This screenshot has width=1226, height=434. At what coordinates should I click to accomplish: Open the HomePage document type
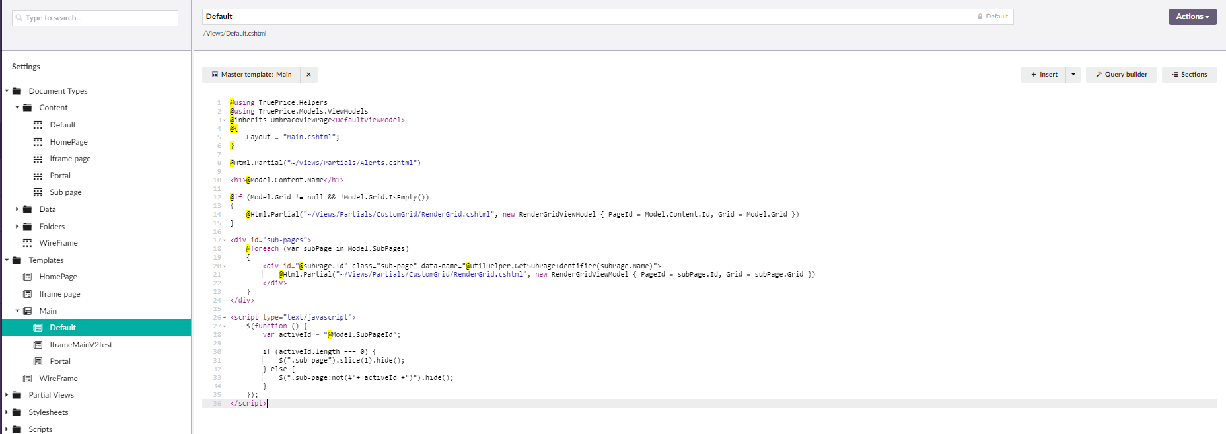[x=69, y=142]
